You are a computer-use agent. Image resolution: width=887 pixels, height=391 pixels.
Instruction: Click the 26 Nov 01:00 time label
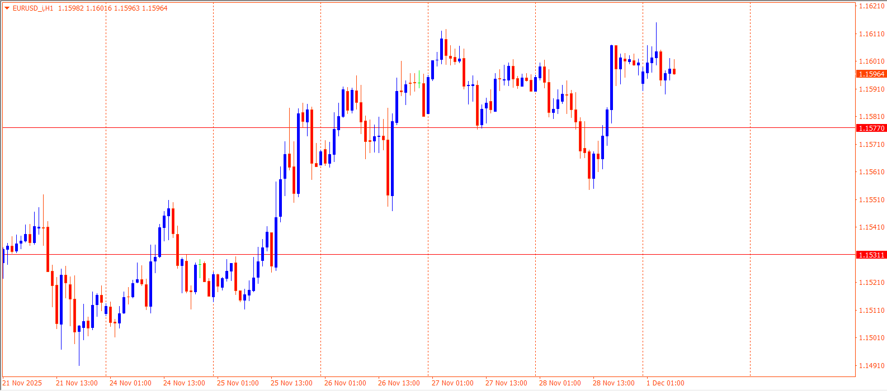(x=345, y=383)
